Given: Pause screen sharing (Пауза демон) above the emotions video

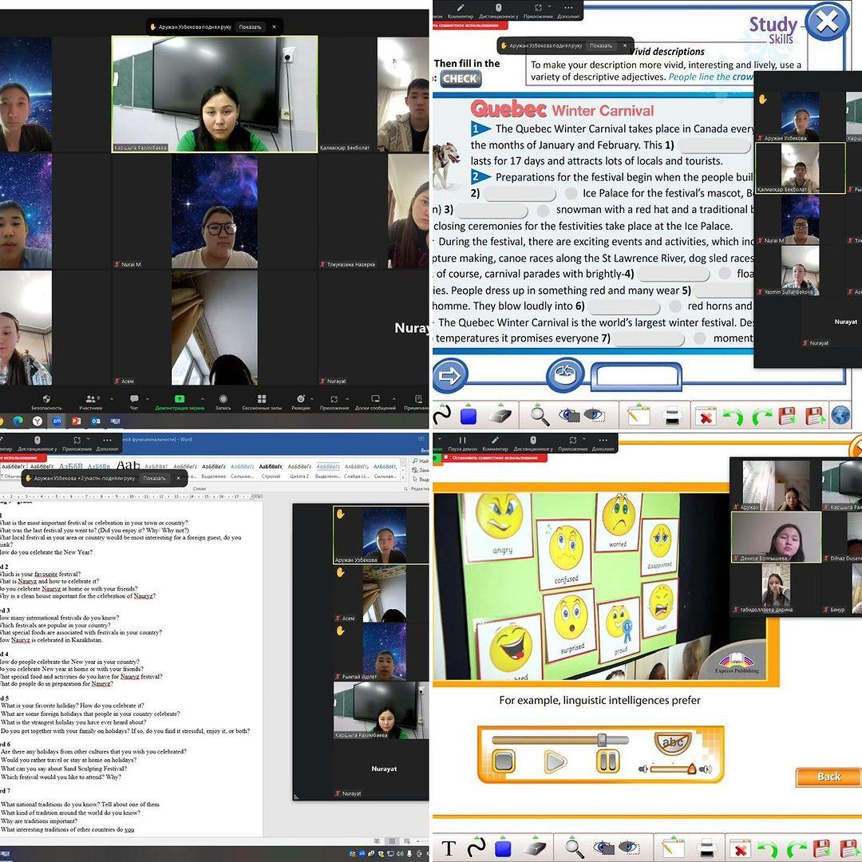Looking at the screenshot, I should 463,443.
